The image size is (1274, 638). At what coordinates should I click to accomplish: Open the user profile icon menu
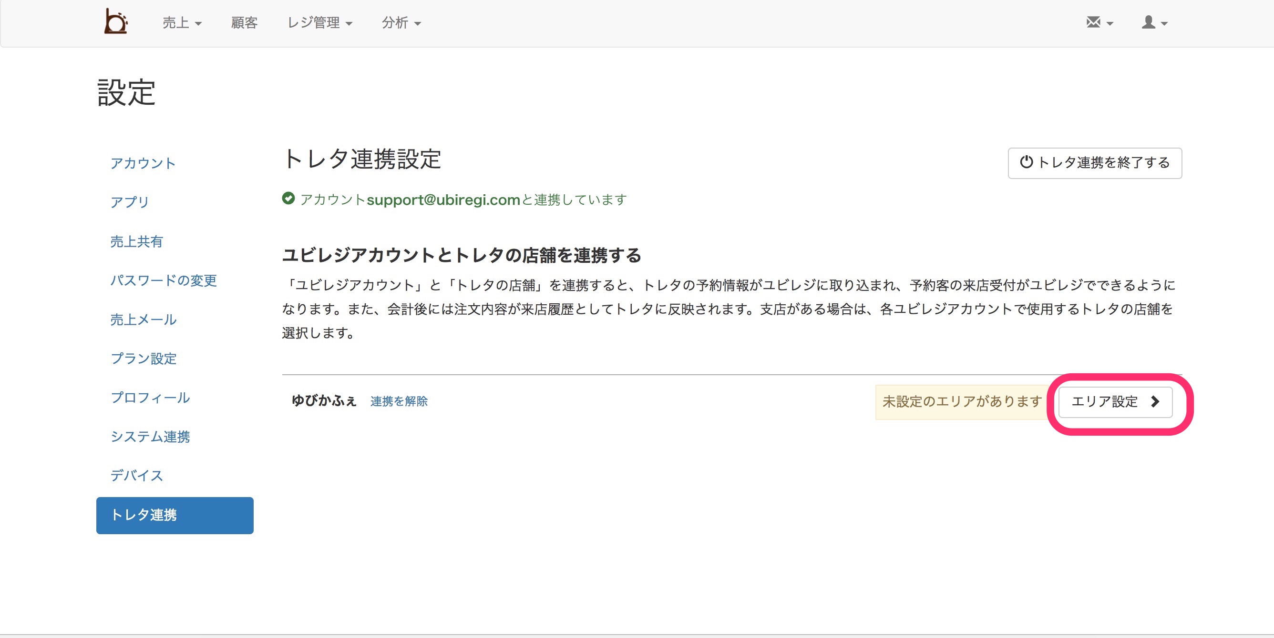click(1154, 22)
